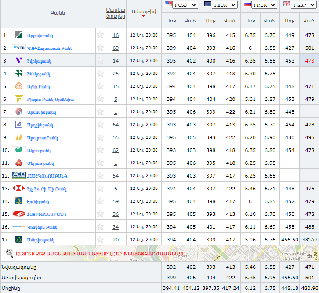
Task: Click the EU flag icon next to EUR
Action: [208, 4]
